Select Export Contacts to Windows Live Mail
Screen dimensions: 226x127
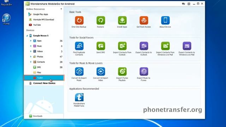pos(187,46)
